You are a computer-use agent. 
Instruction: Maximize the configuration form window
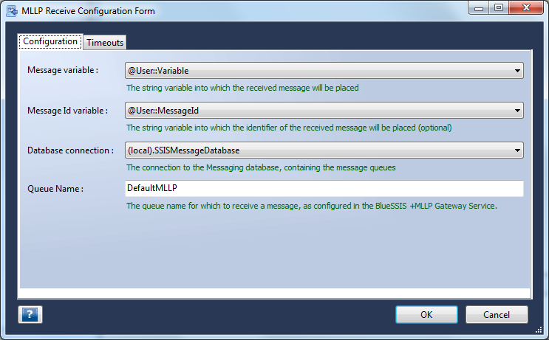coord(499,8)
